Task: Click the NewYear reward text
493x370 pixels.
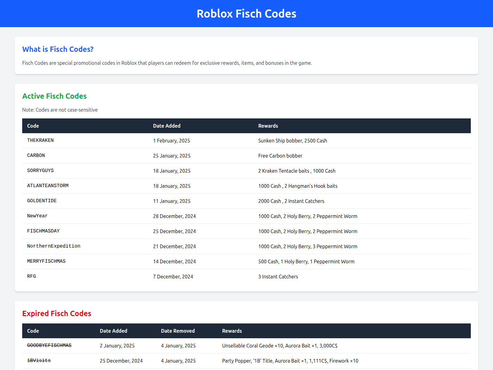Action: coord(308,216)
